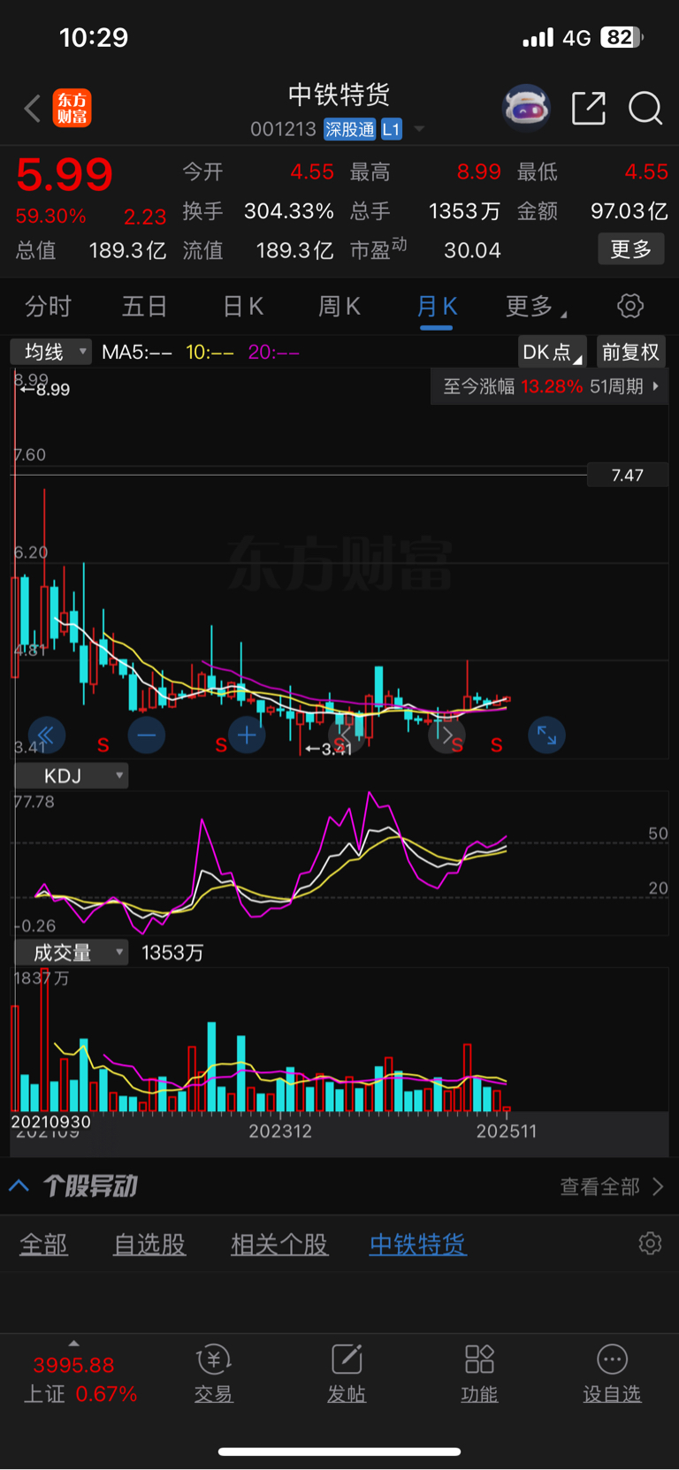The image size is (679, 1470).
Task: Switch to 五日 tab
Action: coord(144,306)
